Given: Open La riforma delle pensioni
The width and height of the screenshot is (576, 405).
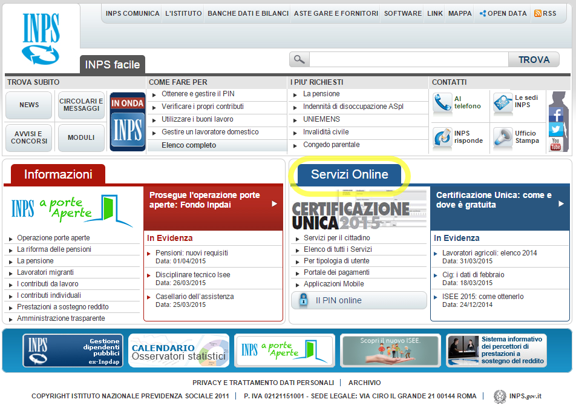Looking at the screenshot, I should click(x=54, y=249).
